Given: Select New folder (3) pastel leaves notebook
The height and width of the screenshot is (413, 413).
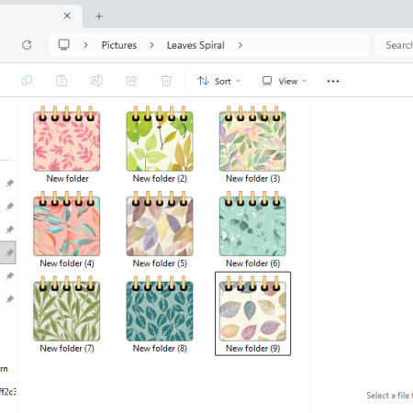Looking at the screenshot, I should tap(252, 139).
